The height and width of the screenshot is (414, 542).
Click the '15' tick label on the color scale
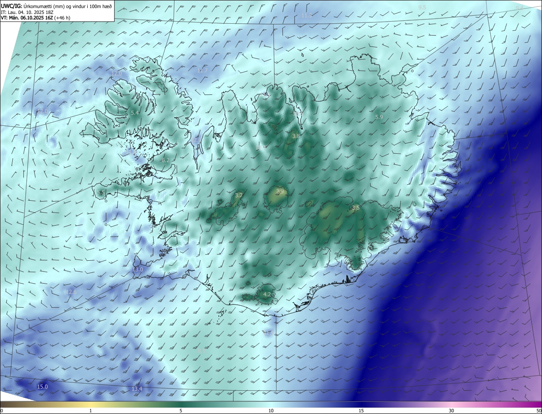(x=361, y=411)
